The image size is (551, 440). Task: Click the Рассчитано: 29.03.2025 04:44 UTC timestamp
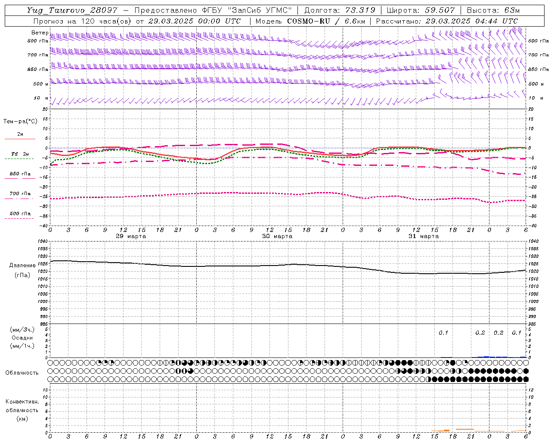(x=447, y=21)
